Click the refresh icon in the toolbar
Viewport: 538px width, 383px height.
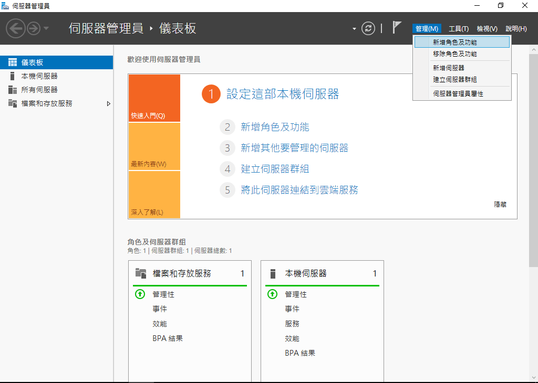pyautogui.click(x=368, y=28)
